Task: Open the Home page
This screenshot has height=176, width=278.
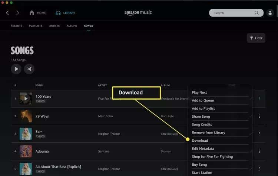Action: coord(37,13)
